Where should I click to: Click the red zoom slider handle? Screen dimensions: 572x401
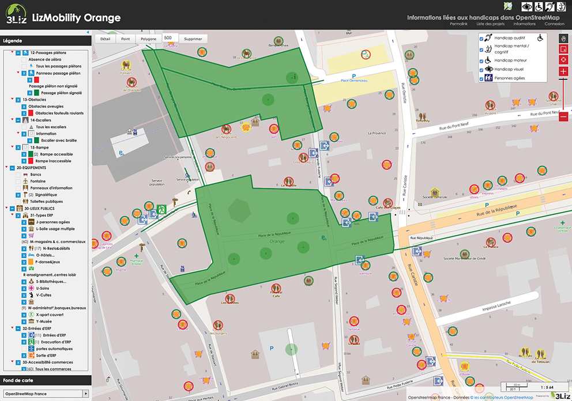[x=563, y=79]
